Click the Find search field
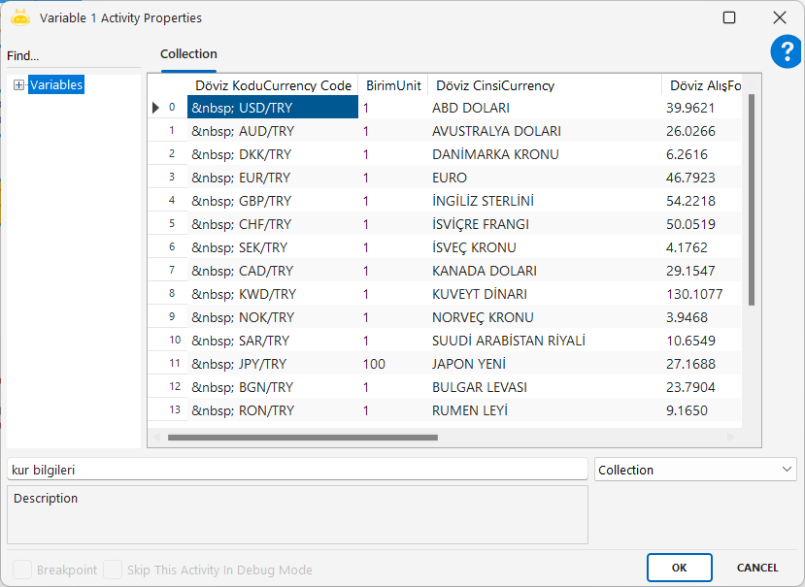 click(x=73, y=56)
